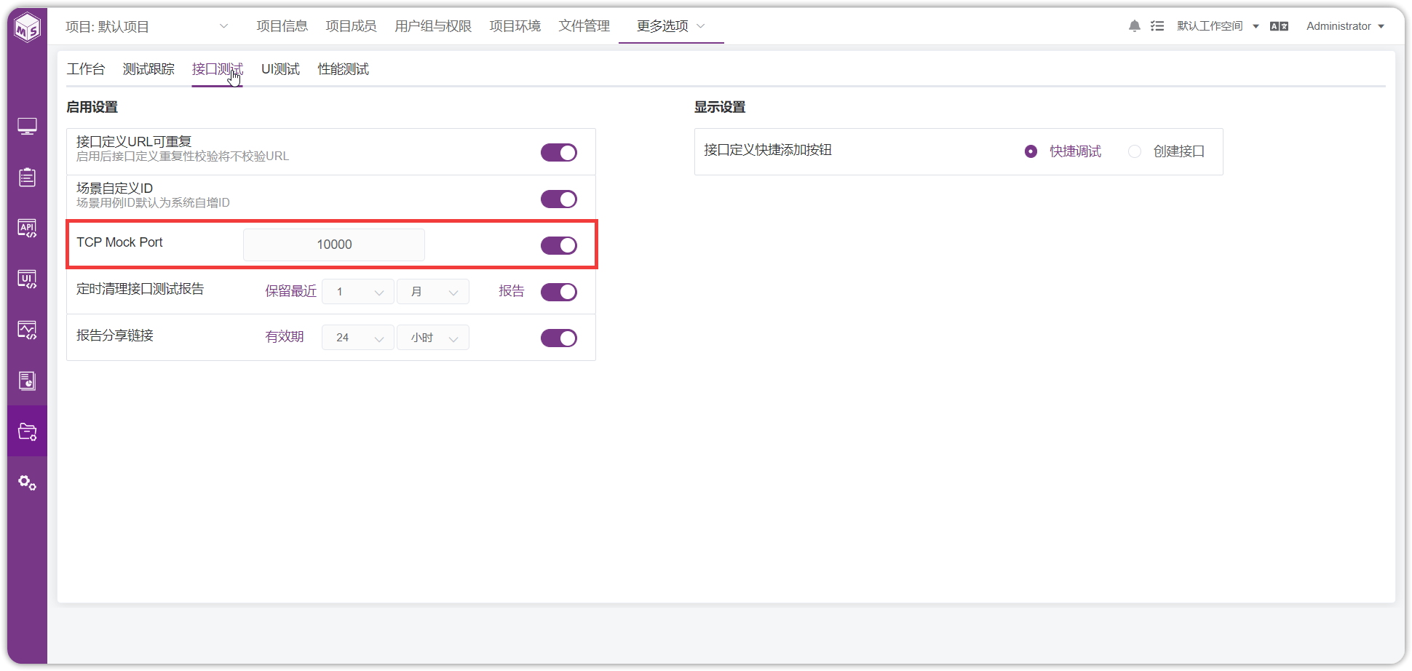Toggle the 场景自定义ID switch
1412x671 pixels.
(x=558, y=199)
